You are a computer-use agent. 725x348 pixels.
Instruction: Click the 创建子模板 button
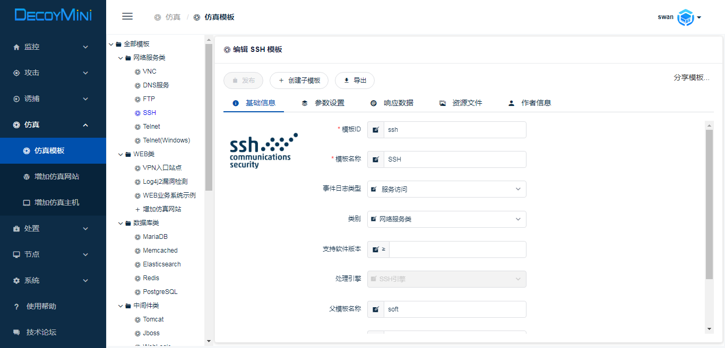[299, 81]
